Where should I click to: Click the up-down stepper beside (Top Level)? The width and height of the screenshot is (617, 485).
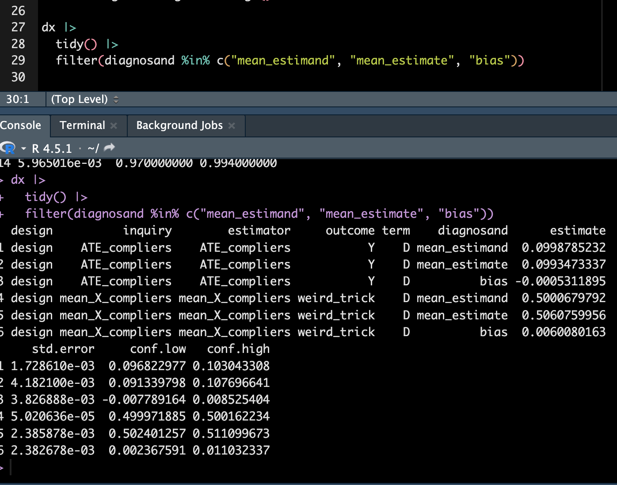click(116, 99)
